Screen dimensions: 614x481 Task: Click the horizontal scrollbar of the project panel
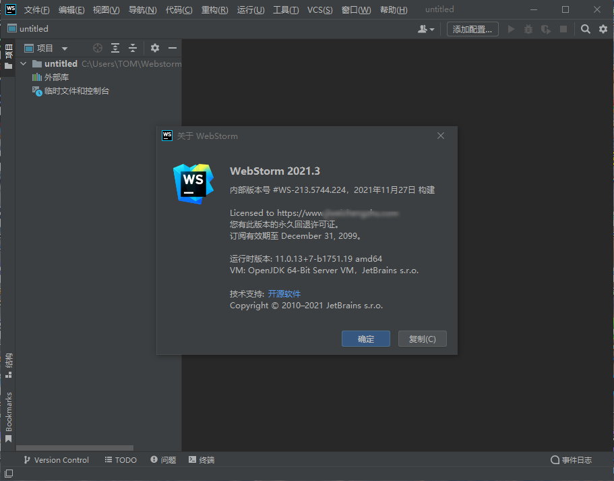click(x=74, y=448)
